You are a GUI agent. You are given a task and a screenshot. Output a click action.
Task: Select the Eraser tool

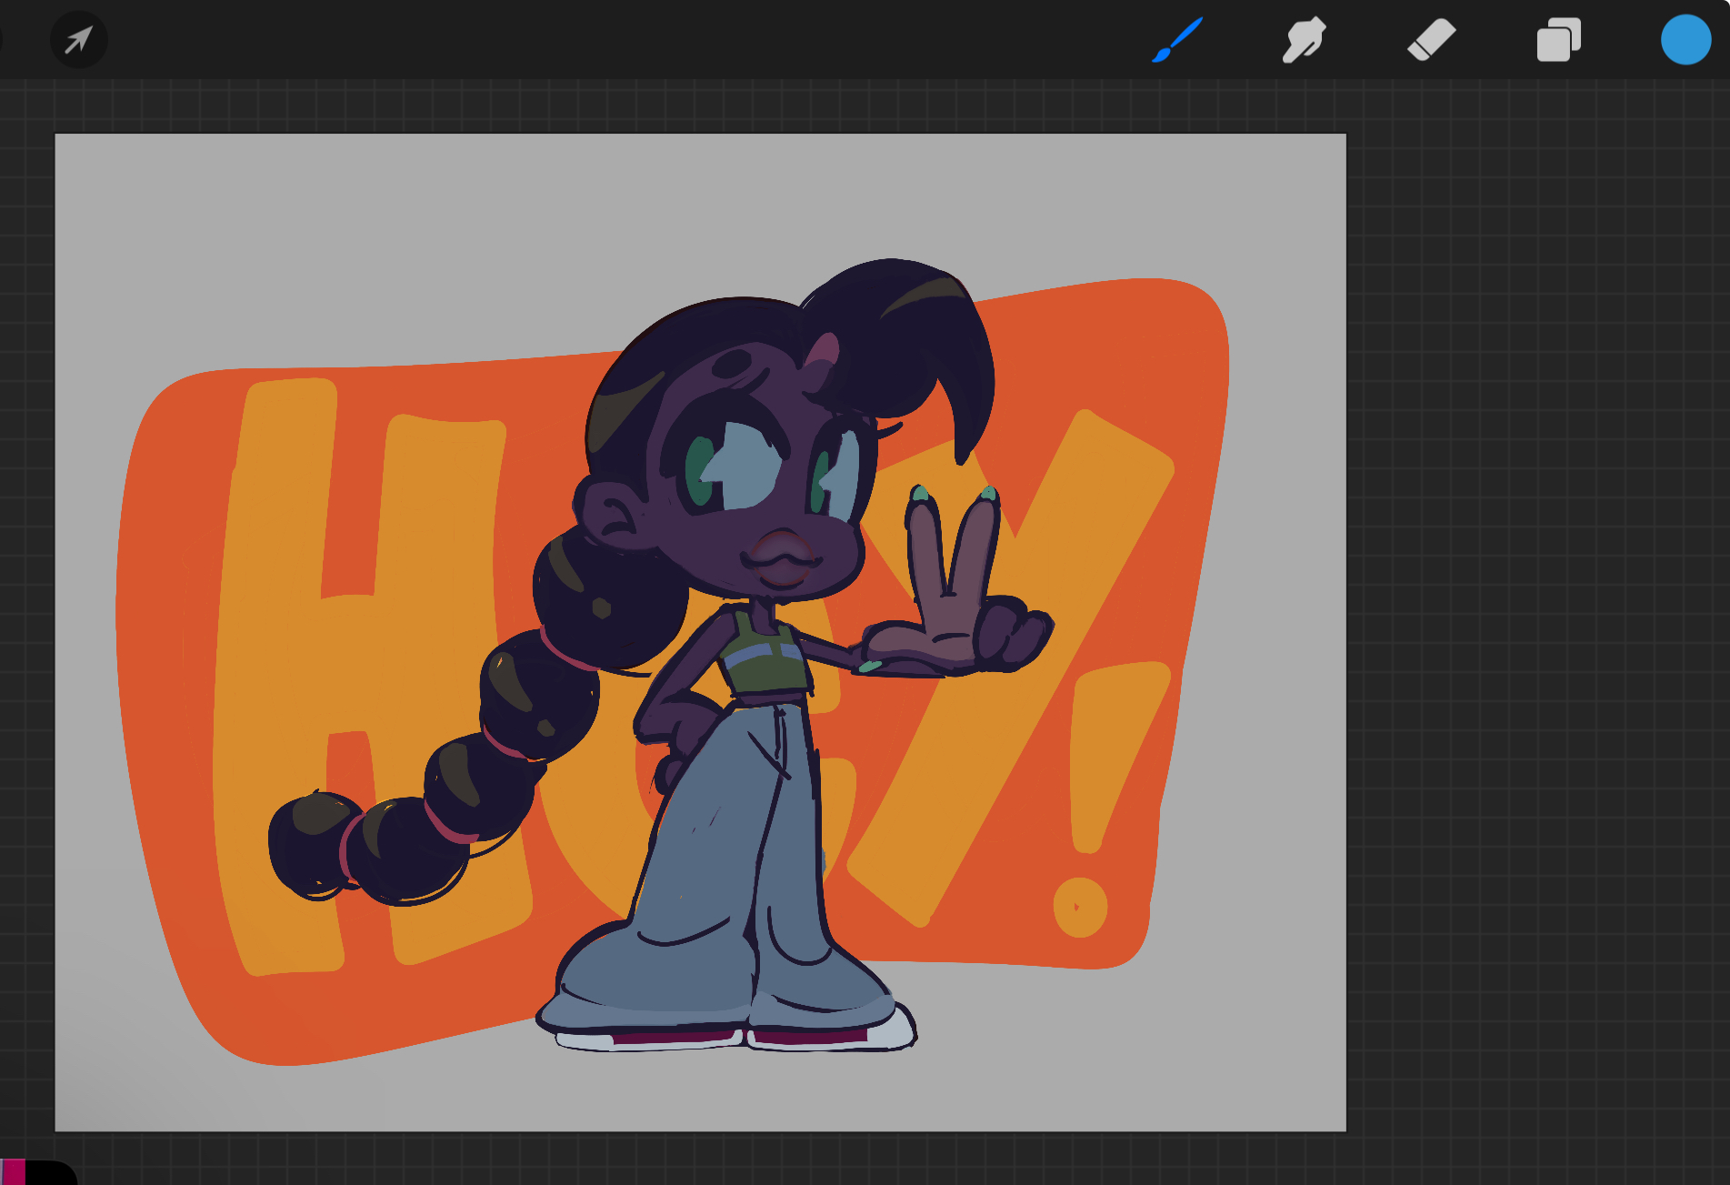(1431, 40)
